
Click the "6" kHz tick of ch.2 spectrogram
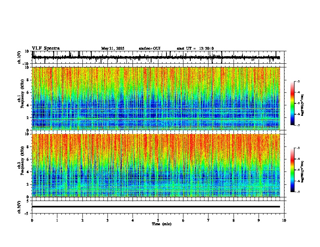click(x=28, y=159)
